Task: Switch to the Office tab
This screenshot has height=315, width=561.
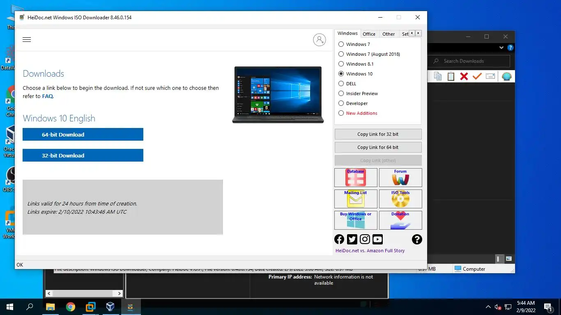Action: 369,34
